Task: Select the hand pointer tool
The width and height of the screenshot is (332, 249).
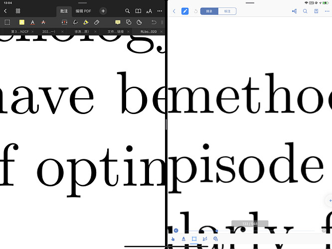Action: [x=173, y=239]
